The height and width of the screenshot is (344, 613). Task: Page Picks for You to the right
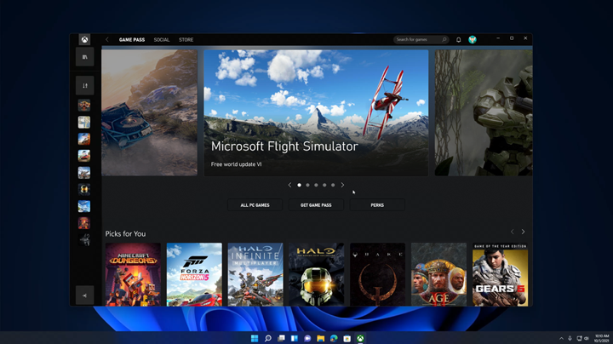tap(523, 232)
